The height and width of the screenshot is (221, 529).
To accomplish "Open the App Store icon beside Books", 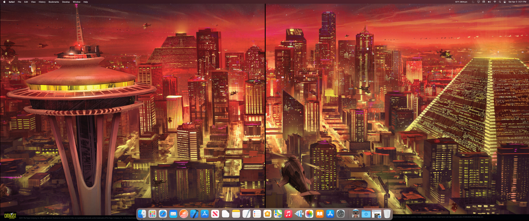I will click(330, 214).
